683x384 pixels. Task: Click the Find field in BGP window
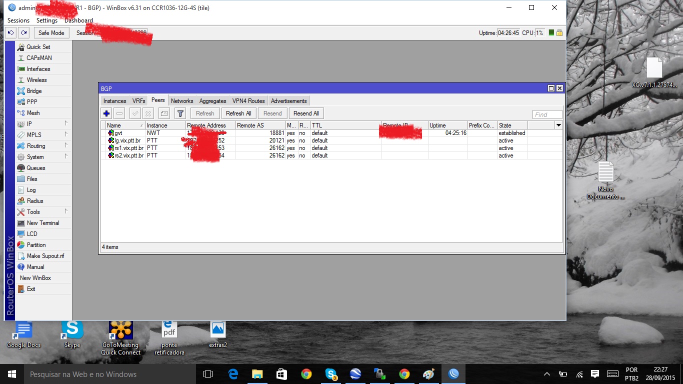click(547, 114)
